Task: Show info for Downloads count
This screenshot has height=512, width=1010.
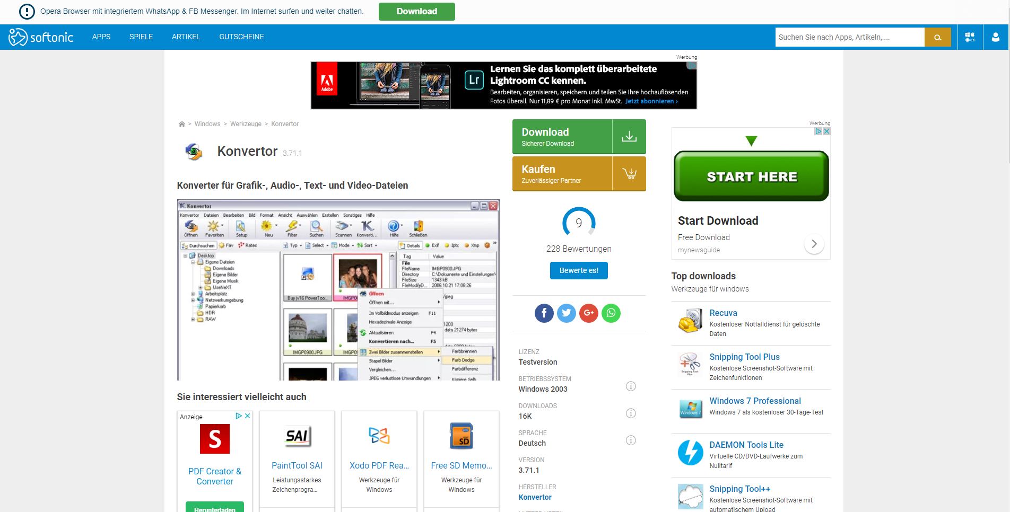Action: [631, 413]
